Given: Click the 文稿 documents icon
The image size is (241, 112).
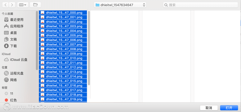Looking at the screenshot, I should (6, 40).
